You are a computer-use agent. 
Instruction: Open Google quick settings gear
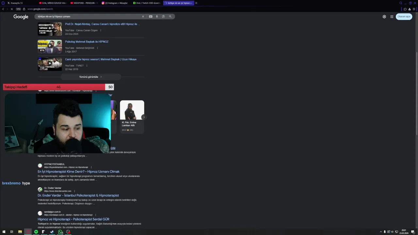tap(384, 17)
